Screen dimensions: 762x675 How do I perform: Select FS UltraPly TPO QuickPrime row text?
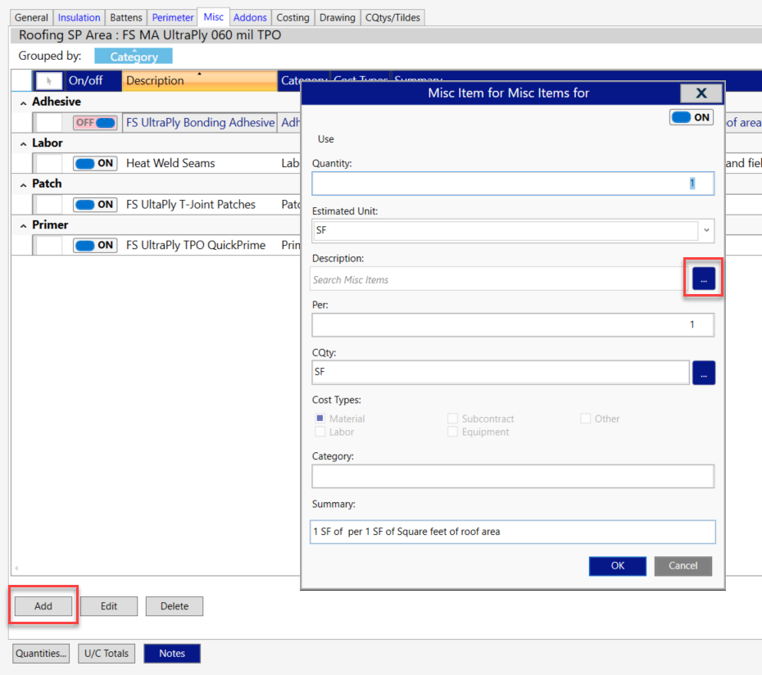(196, 246)
